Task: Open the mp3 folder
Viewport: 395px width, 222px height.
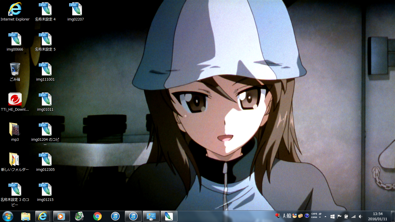Action: (15, 132)
